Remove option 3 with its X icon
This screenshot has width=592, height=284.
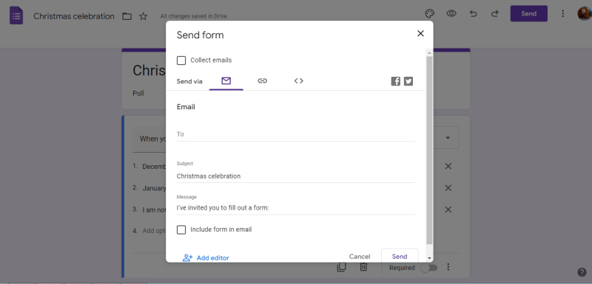point(448,209)
